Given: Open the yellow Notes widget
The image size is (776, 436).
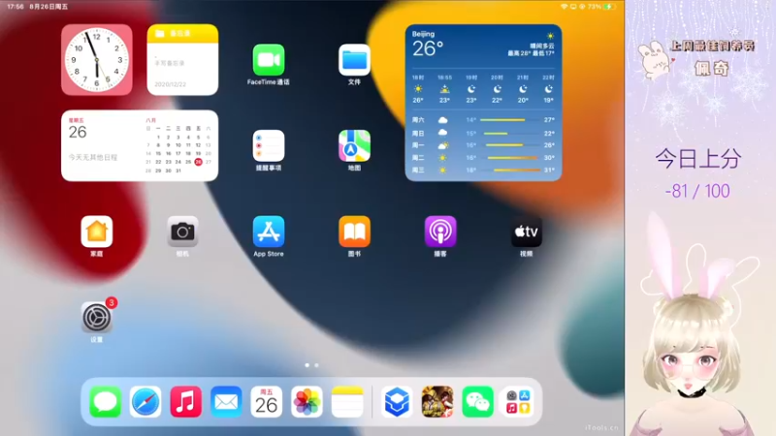Looking at the screenshot, I should tap(182, 60).
